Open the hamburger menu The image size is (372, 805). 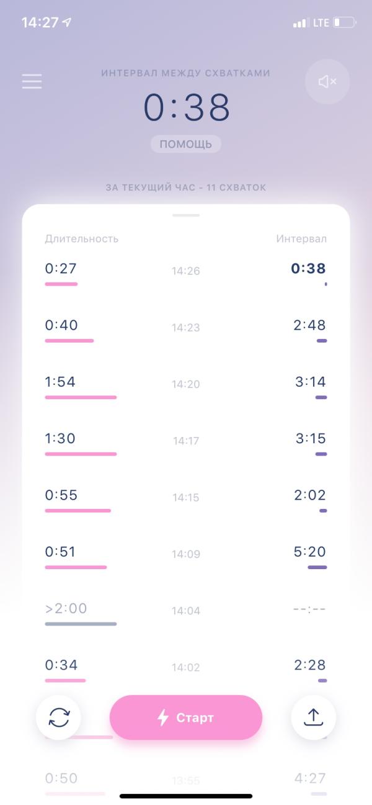pyautogui.click(x=32, y=81)
